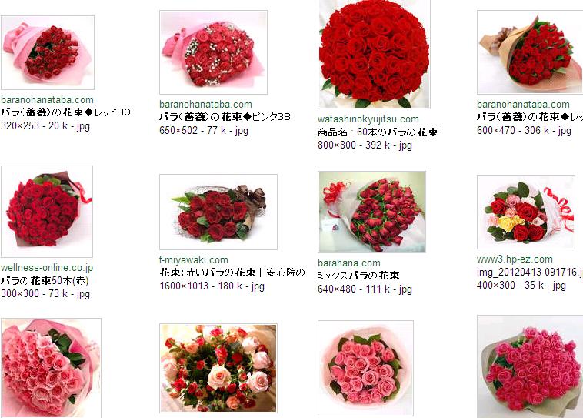Open the 640×480 mixed rose bouquet thumbnail

tap(371, 212)
